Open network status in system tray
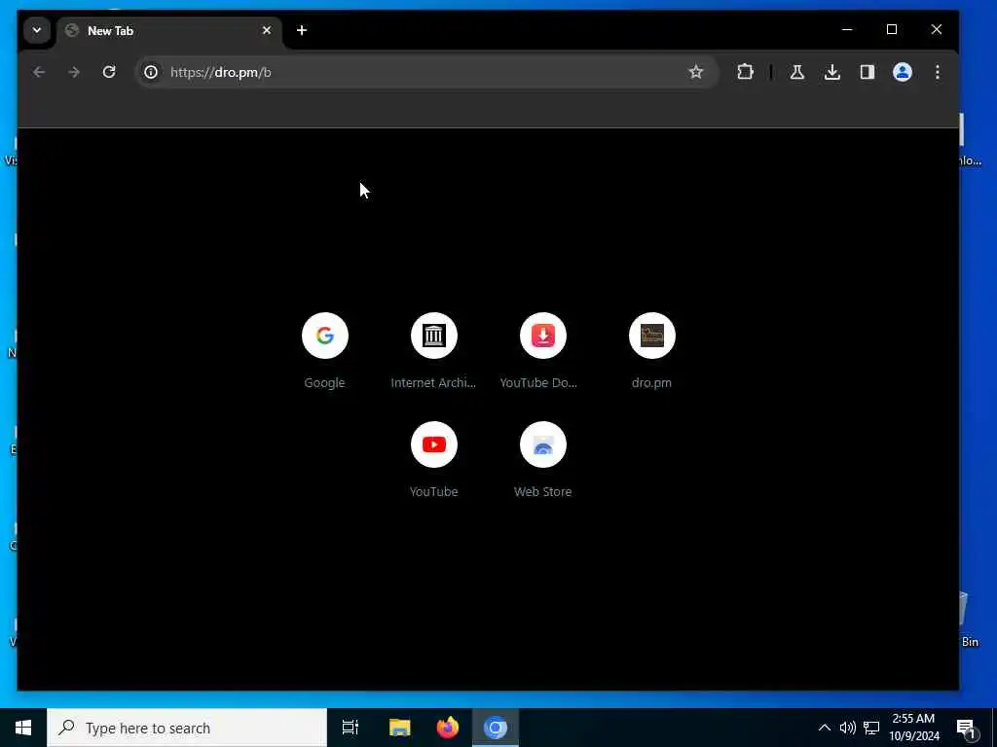Screen dimensions: 997x747 tap(871, 728)
